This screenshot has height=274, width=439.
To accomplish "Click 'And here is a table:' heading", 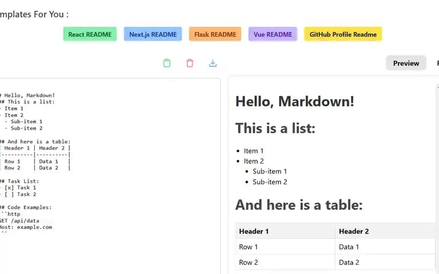I will (299, 205).
